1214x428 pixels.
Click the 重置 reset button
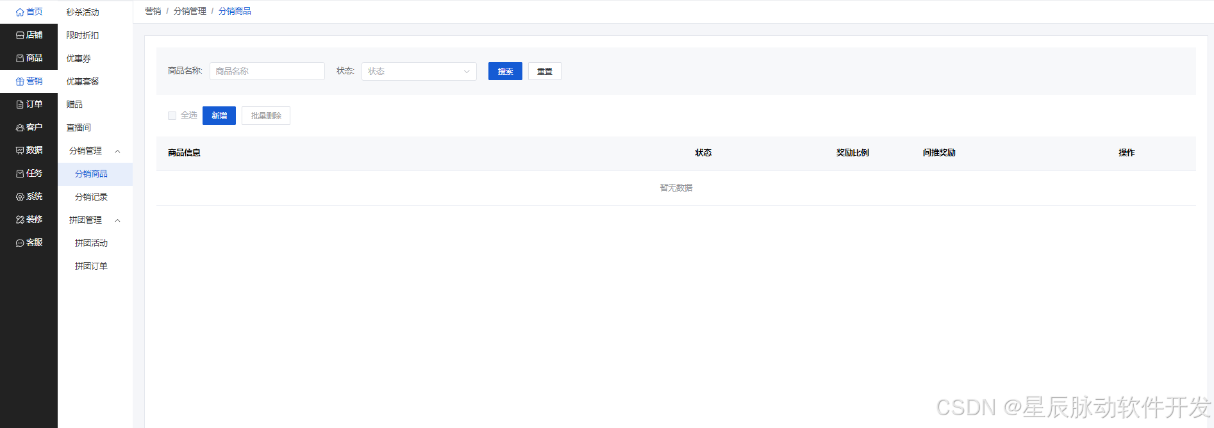(x=545, y=71)
